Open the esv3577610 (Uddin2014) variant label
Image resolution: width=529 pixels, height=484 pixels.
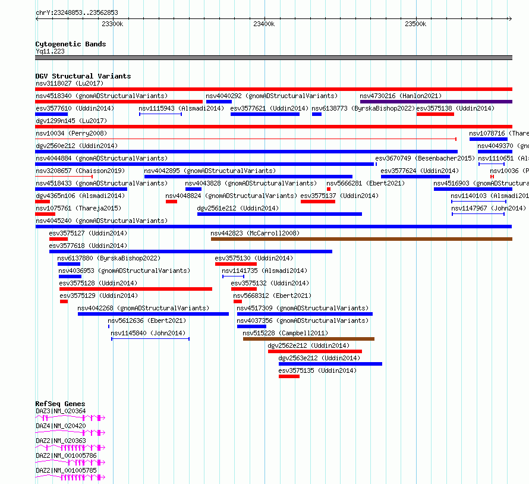(x=75, y=108)
